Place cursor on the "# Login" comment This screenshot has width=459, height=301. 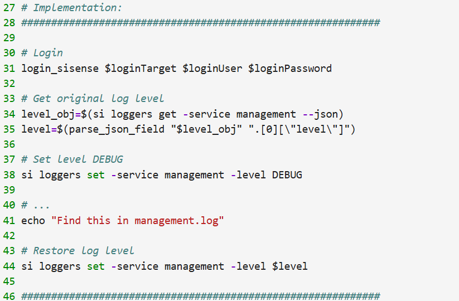(42, 53)
